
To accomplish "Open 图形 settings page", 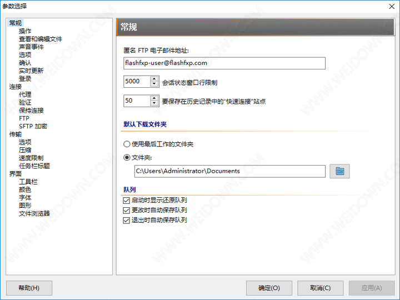I will [25, 206].
